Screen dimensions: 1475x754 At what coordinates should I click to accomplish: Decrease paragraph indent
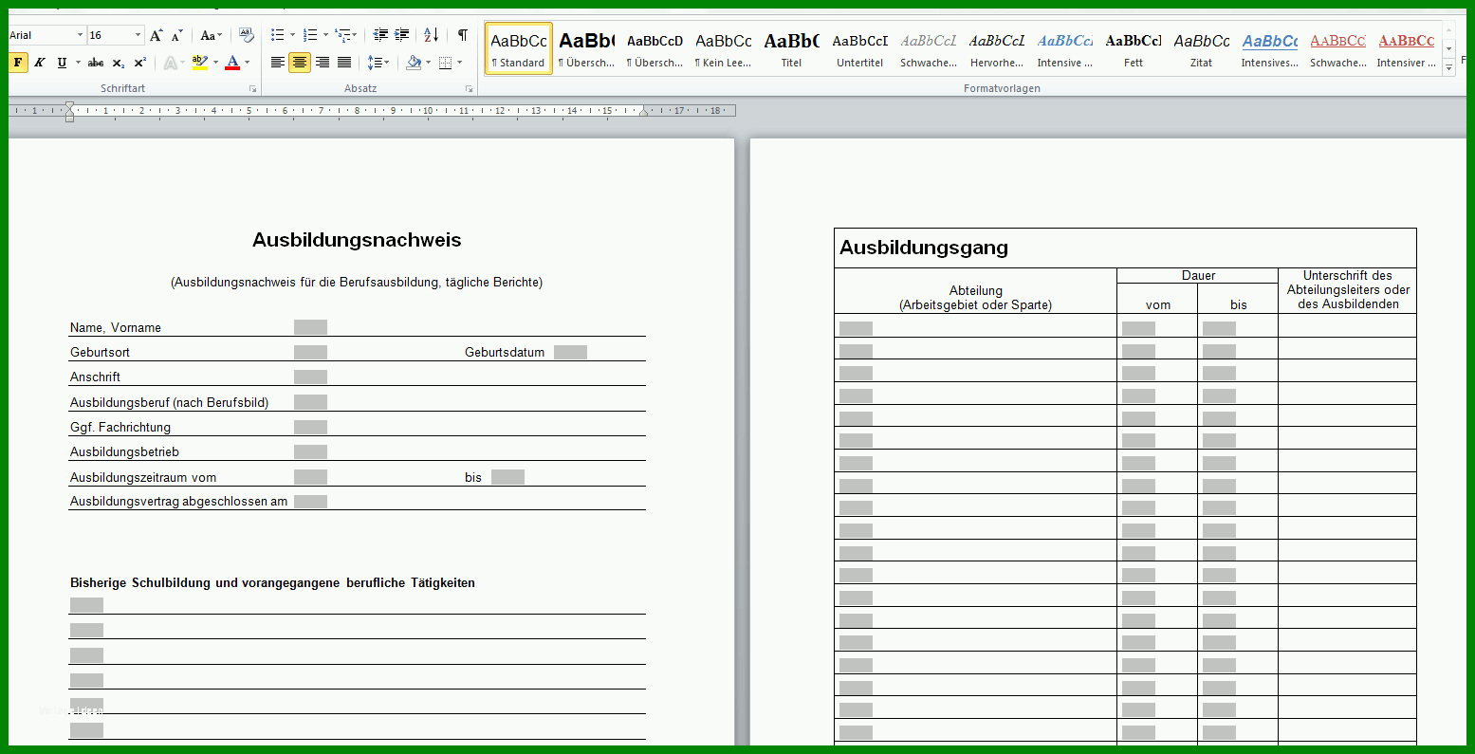coord(380,35)
